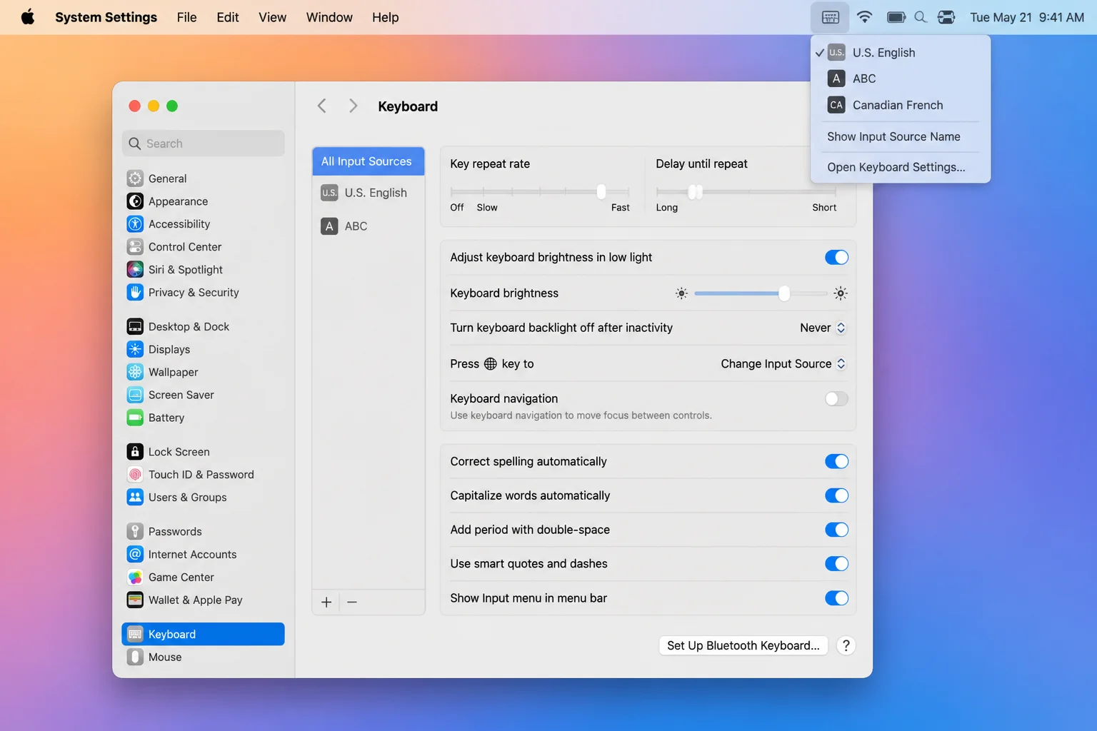Open Wi-Fi status icon in menu bar
1097x731 pixels.
864,17
